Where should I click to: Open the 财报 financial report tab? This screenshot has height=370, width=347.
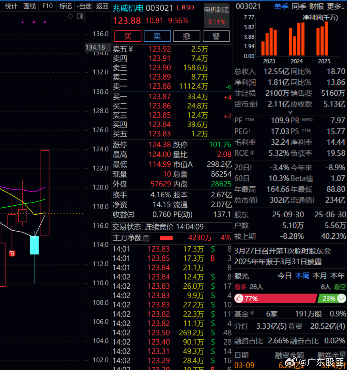point(316,6)
